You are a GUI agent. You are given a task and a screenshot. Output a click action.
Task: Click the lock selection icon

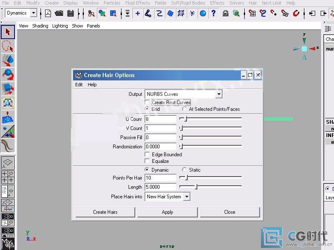click(225, 14)
